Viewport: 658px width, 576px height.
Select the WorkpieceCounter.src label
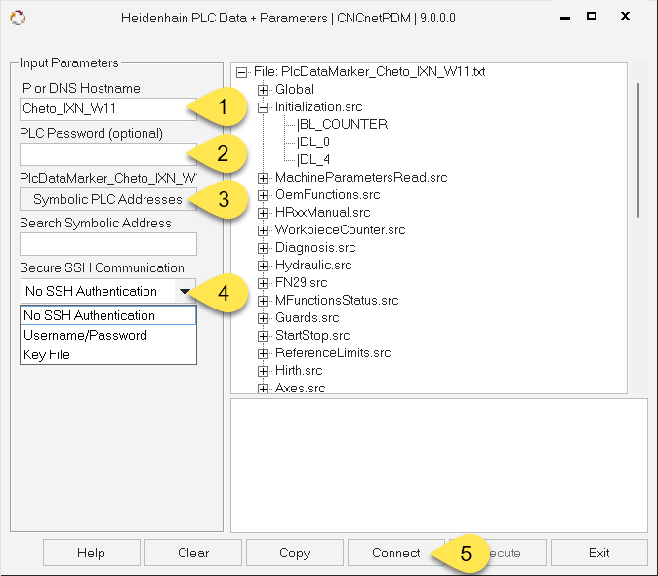pos(340,229)
